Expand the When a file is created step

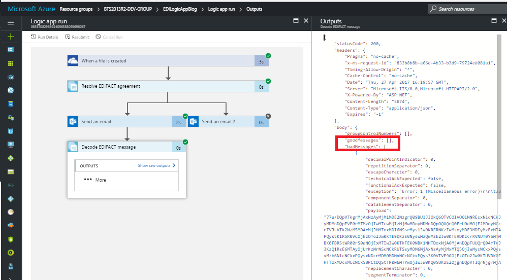click(x=168, y=61)
